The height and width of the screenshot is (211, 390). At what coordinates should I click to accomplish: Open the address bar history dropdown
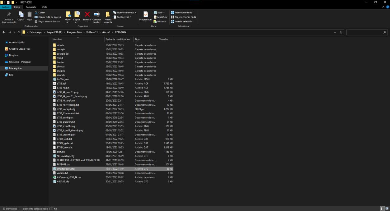[335, 32]
